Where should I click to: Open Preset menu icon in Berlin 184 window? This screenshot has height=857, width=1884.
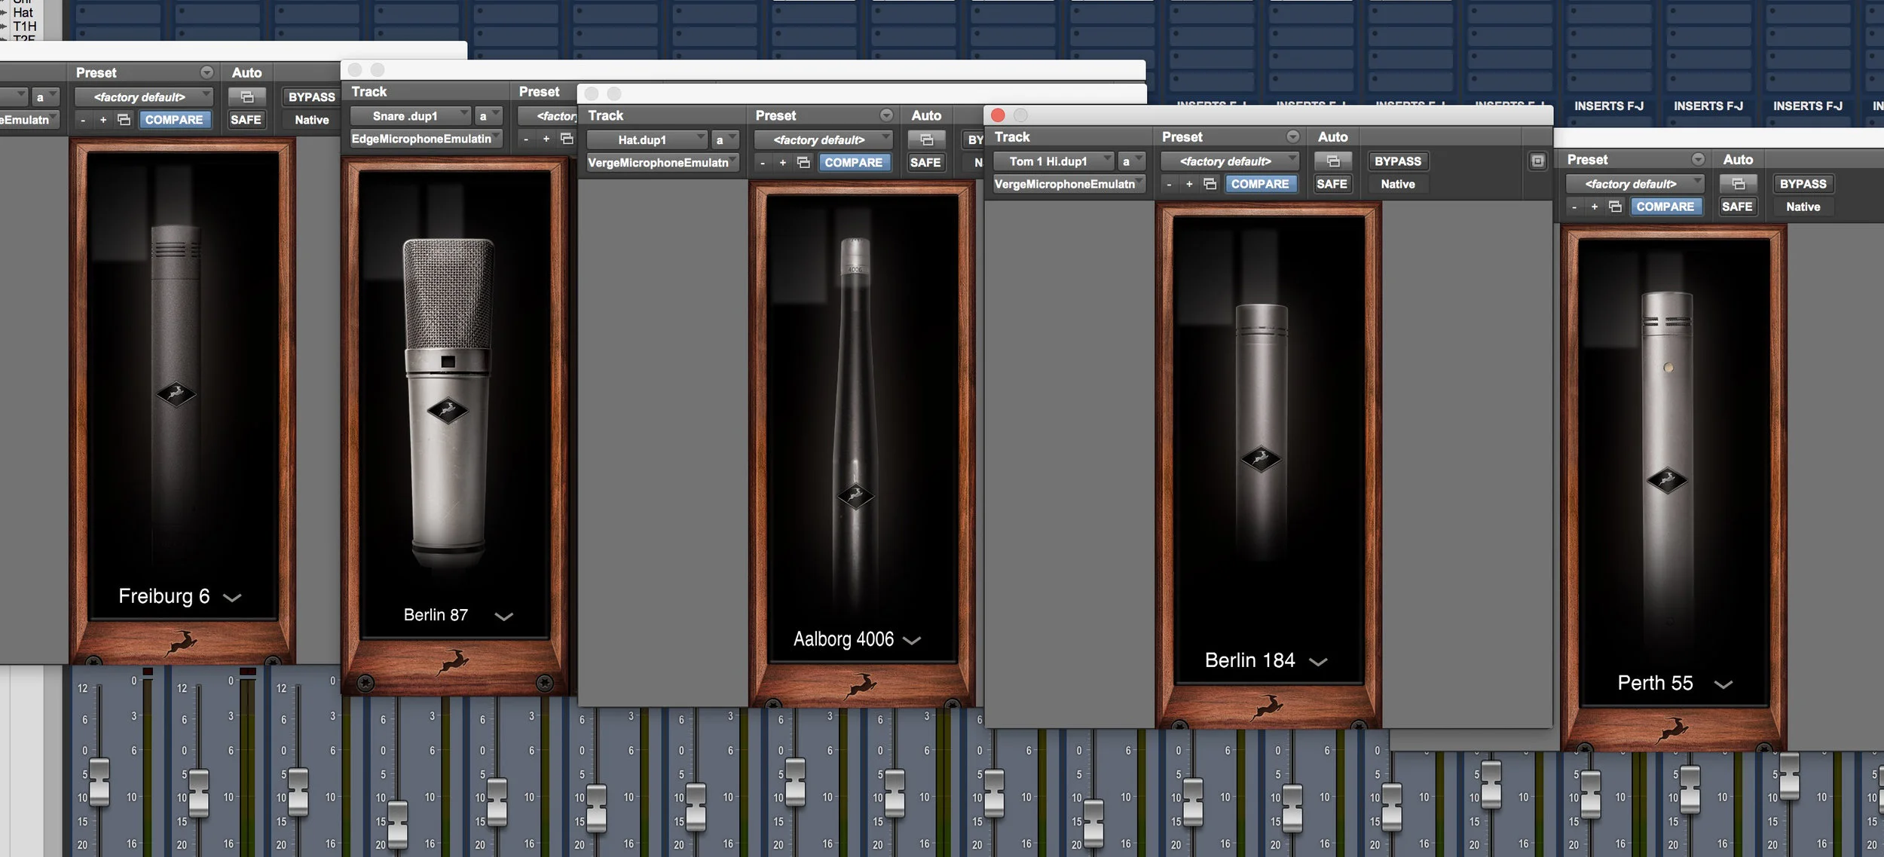pos(1292,136)
